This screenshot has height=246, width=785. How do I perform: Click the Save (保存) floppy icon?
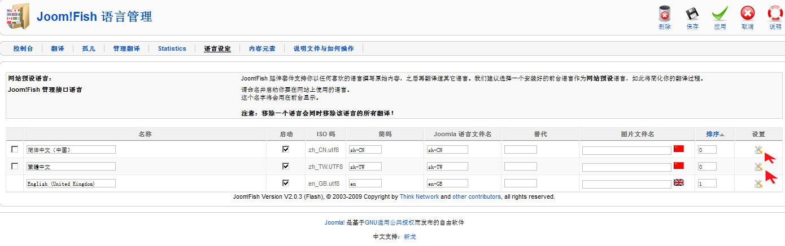692,14
